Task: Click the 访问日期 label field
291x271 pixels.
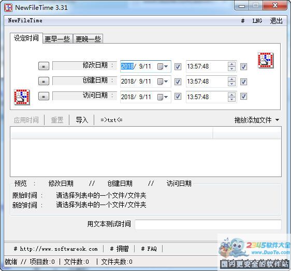Action: [84, 96]
